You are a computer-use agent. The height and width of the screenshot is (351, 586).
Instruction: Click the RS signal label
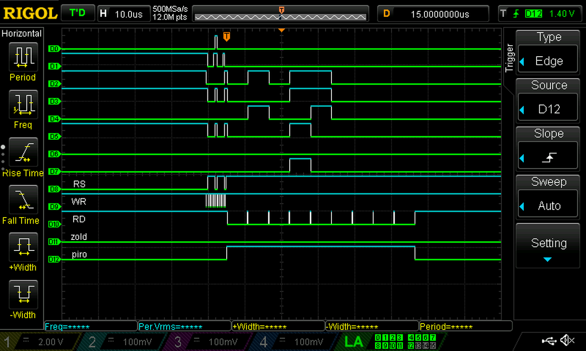(x=80, y=184)
